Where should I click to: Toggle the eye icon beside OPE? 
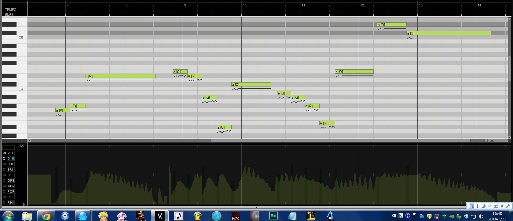pos(4,180)
